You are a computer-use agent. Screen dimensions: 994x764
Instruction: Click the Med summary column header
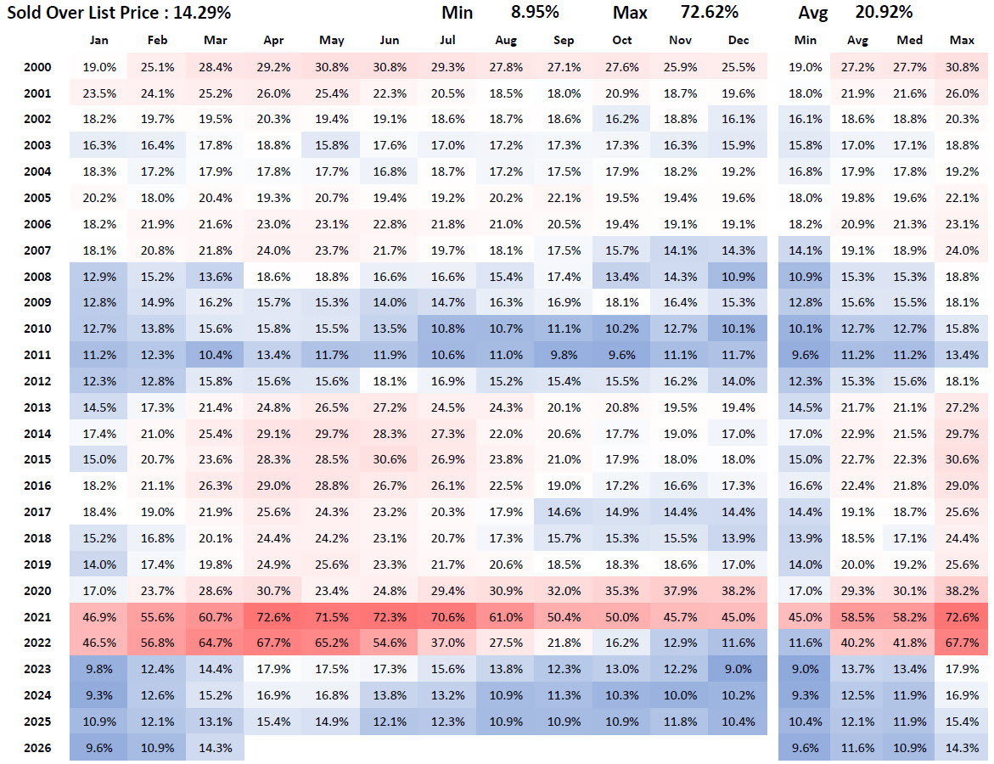pos(910,40)
